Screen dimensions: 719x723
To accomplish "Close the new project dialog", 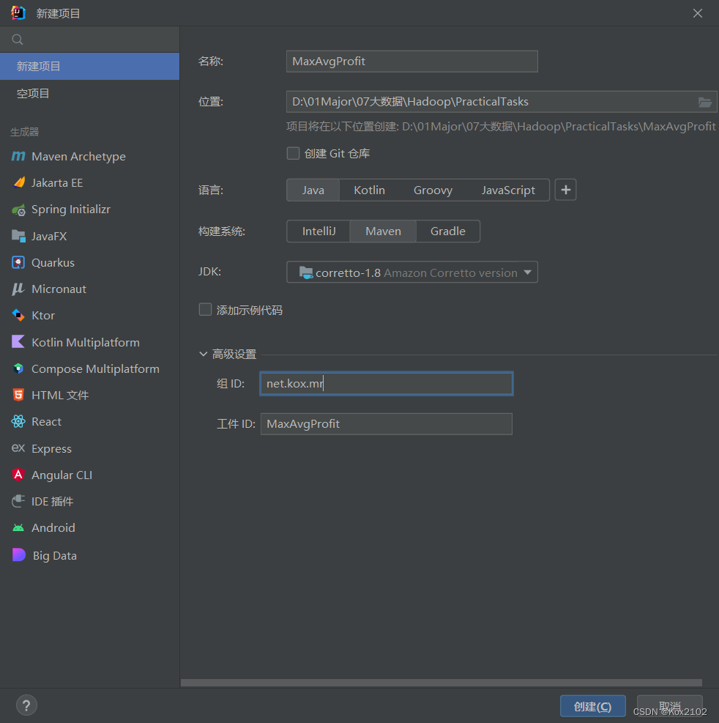I will 698,13.
